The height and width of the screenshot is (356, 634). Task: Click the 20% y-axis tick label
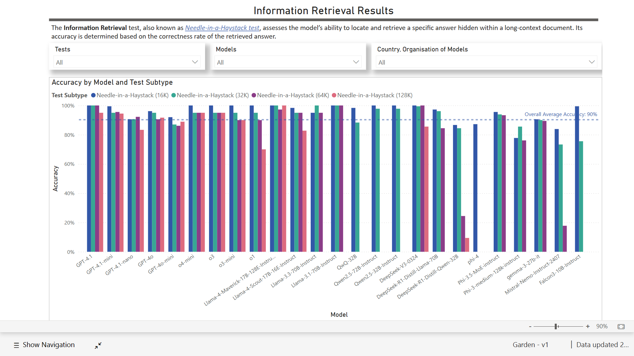69,223
